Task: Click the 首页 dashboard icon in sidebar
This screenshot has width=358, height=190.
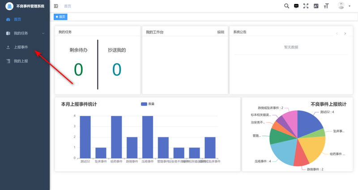Action: (x=8, y=19)
